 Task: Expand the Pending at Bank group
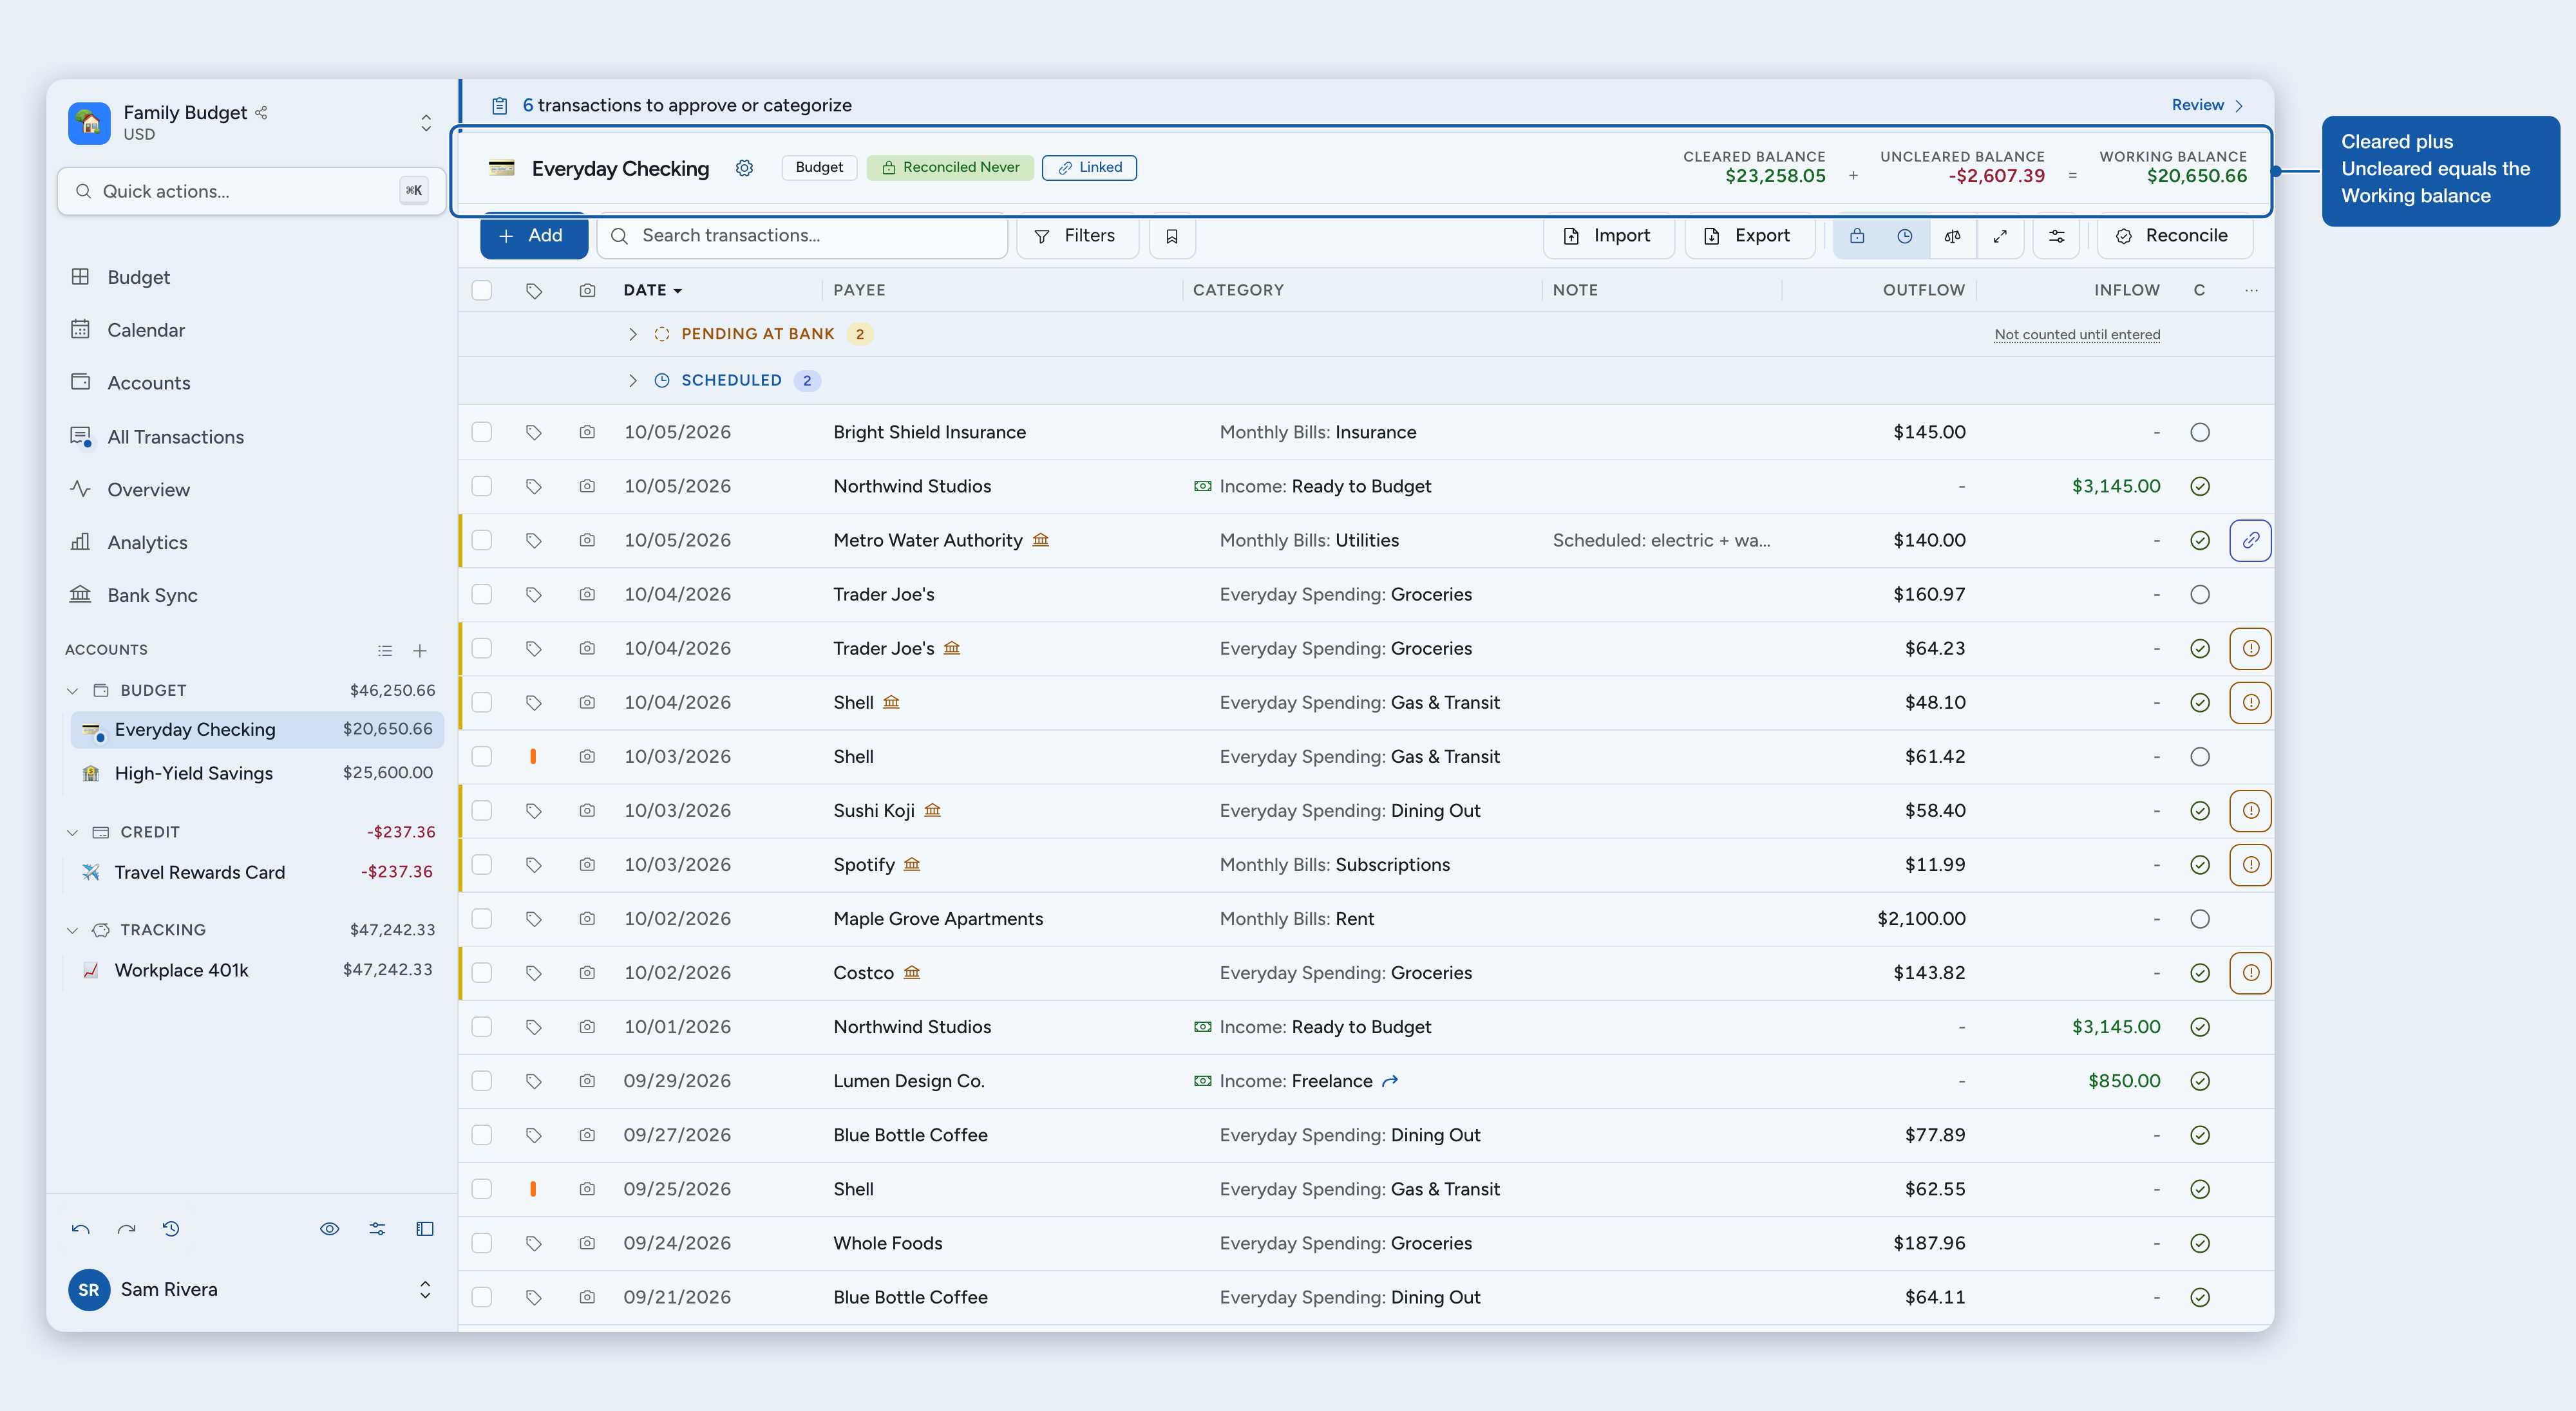click(x=632, y=335)
